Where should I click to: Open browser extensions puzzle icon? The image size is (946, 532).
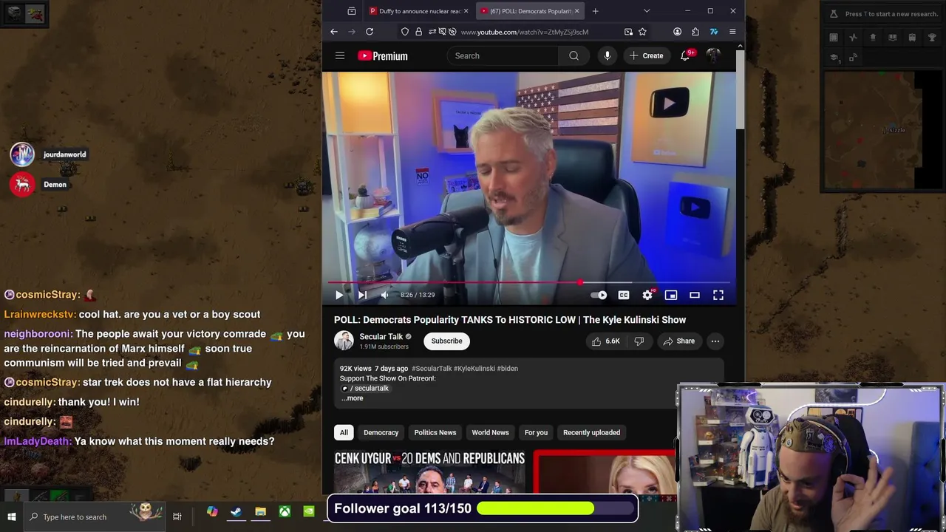point(695,32)
